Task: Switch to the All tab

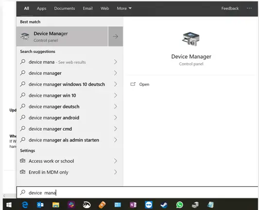Action: [x=26, y=8]
